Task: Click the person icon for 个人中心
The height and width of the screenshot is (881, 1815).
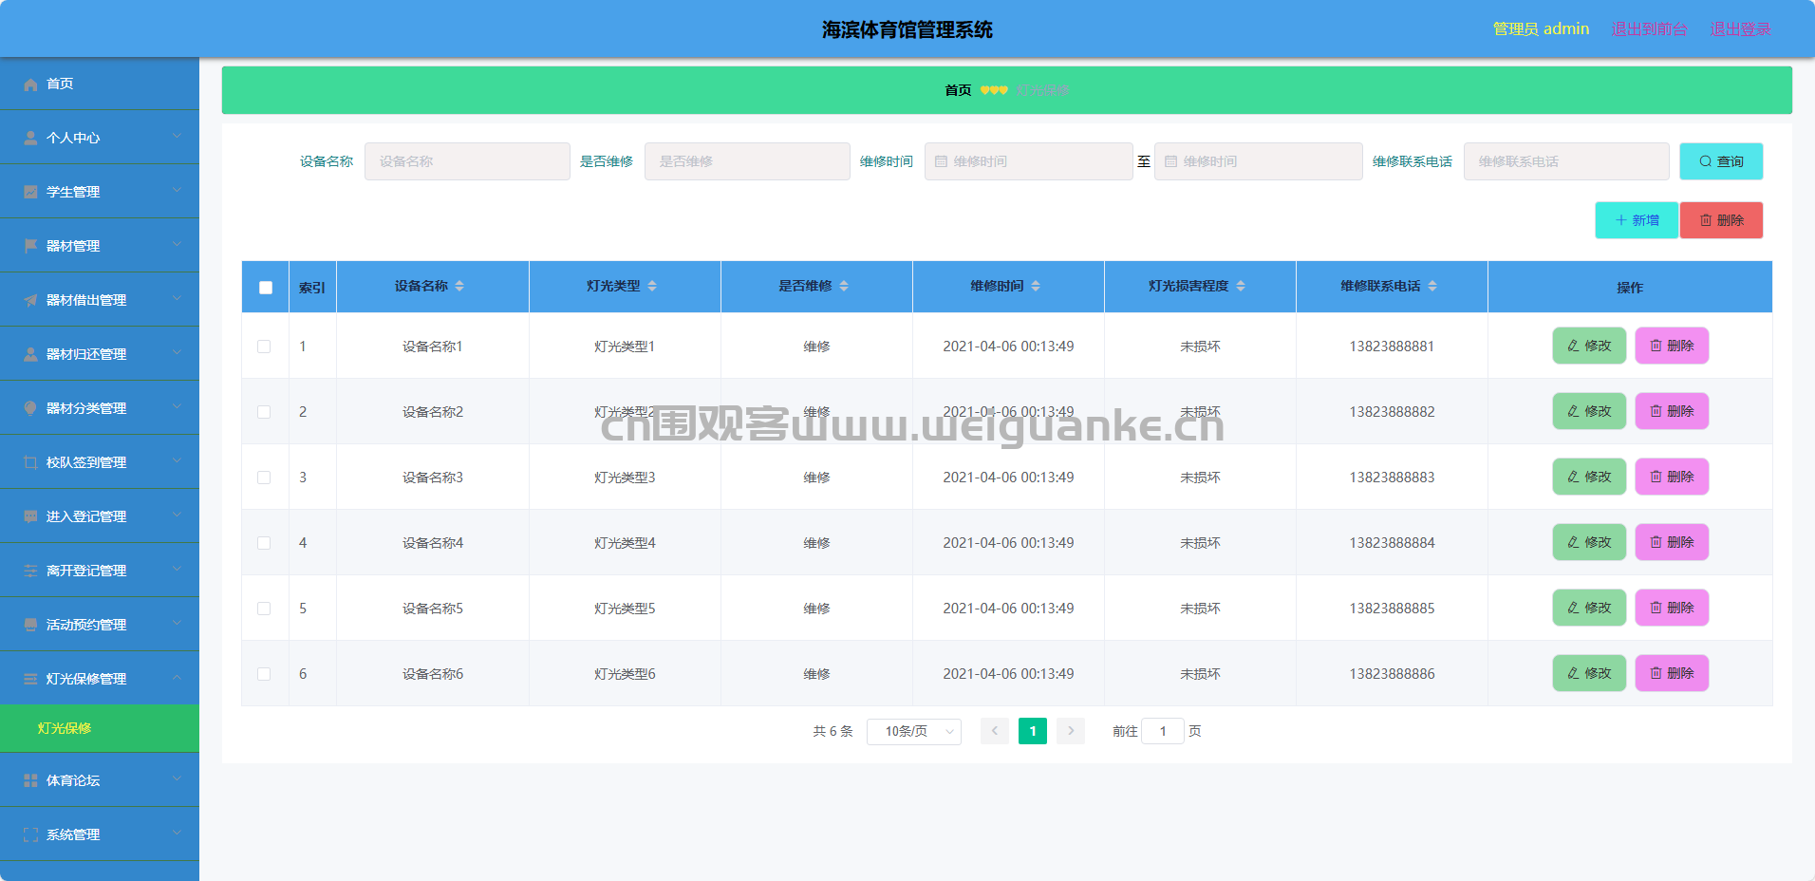Action: (30, 139)
